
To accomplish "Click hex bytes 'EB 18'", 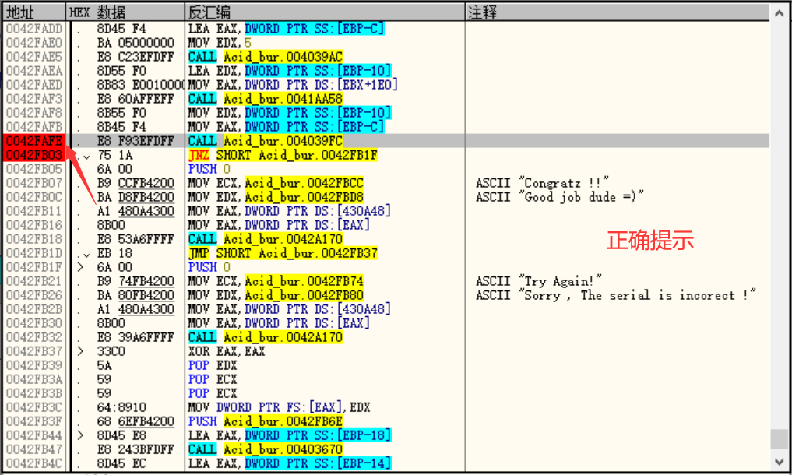I will [114, 252].
